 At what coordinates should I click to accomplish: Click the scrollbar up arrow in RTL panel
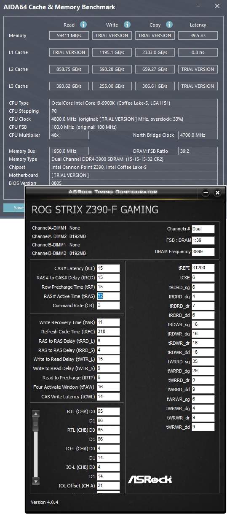[x=36, y=414]
